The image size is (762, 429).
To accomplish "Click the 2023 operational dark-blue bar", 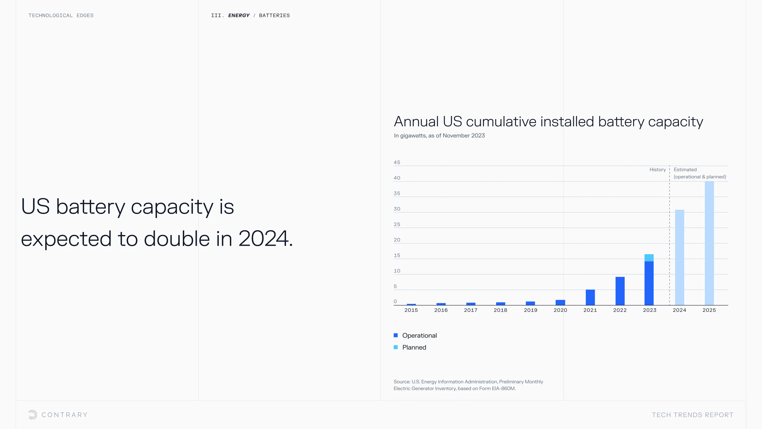I will click(x=649, y=283).
